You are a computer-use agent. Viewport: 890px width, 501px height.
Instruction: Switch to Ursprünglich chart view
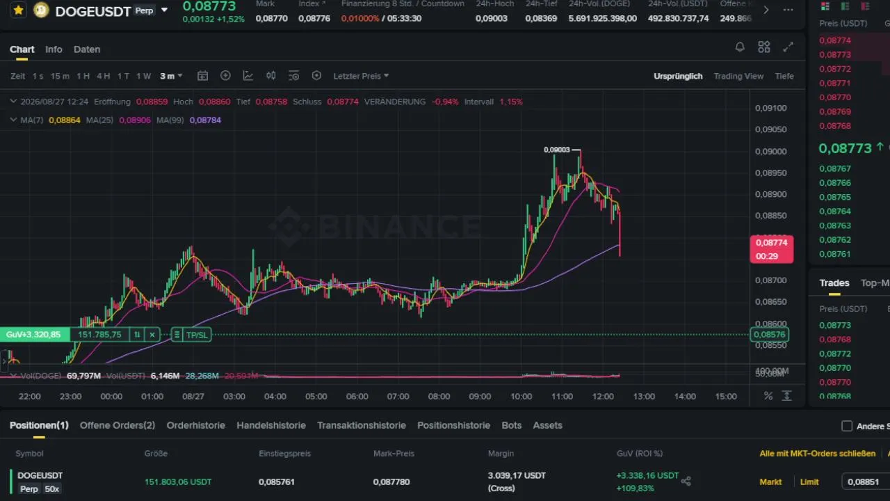point(678,76)
